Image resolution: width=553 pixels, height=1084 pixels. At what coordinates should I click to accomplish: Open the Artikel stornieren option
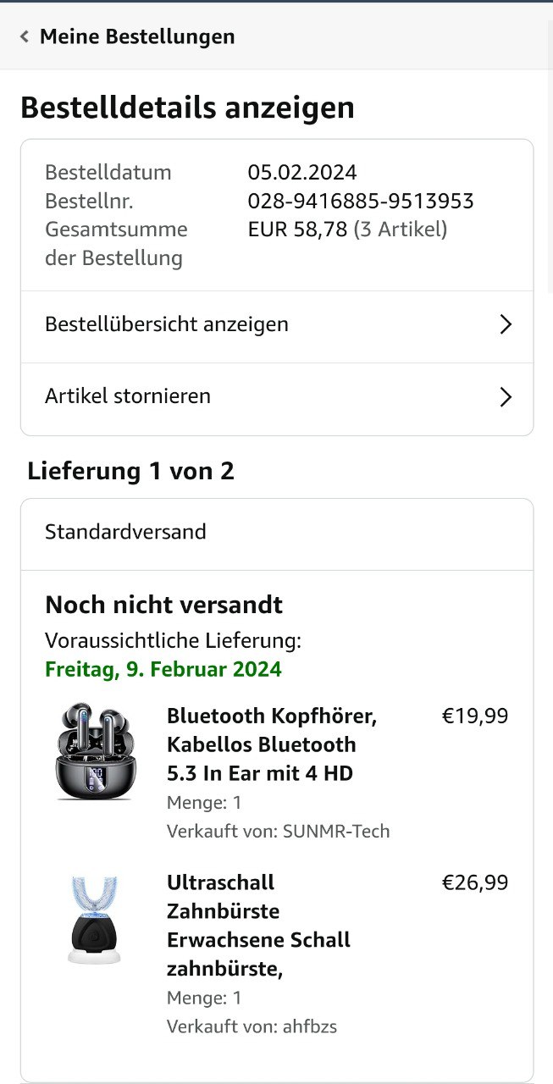(128, 396)
